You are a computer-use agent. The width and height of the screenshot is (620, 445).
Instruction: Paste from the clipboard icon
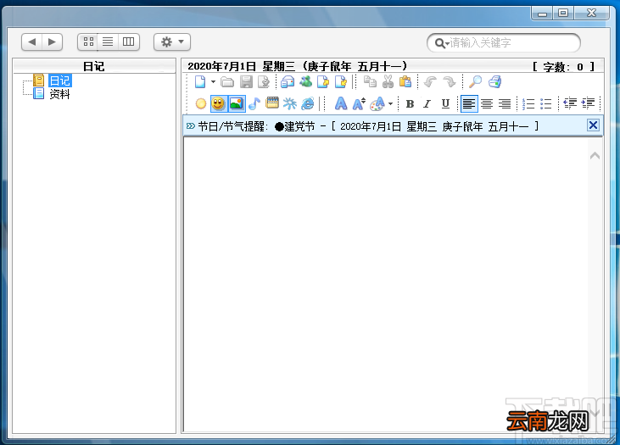pyautogui.click(x=405, y=82)
